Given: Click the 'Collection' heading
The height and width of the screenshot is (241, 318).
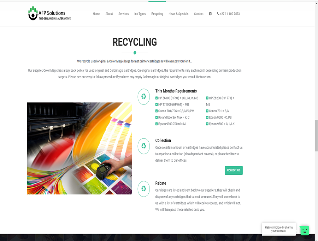Looking at the screenshot, I should pos(163,140).
